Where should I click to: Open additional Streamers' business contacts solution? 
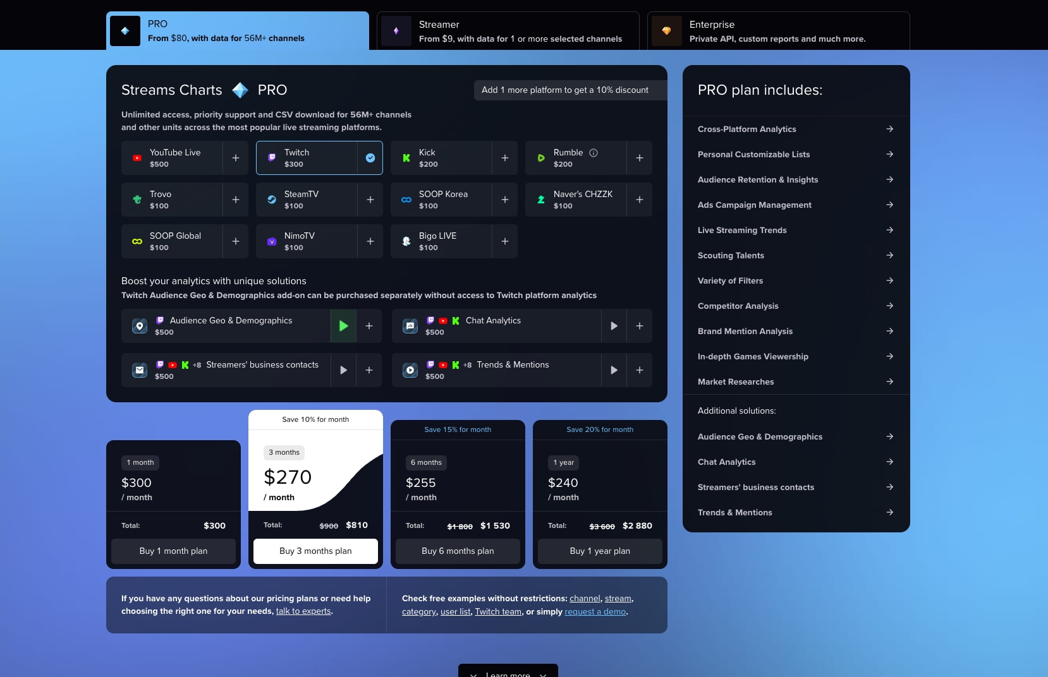coord(796,487)
